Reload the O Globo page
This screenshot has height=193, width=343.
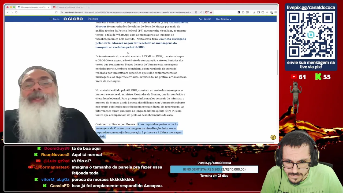tap(16, 12)
